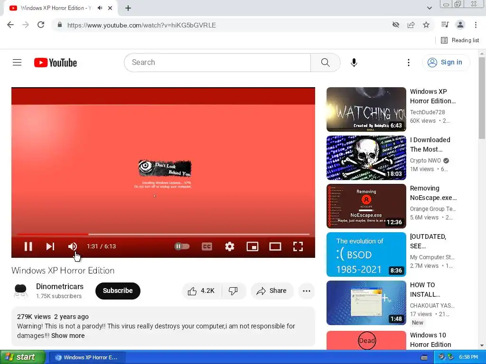Open WATCHING YOU thumbnail video
The image size is (486, 364).
point(366,109)
